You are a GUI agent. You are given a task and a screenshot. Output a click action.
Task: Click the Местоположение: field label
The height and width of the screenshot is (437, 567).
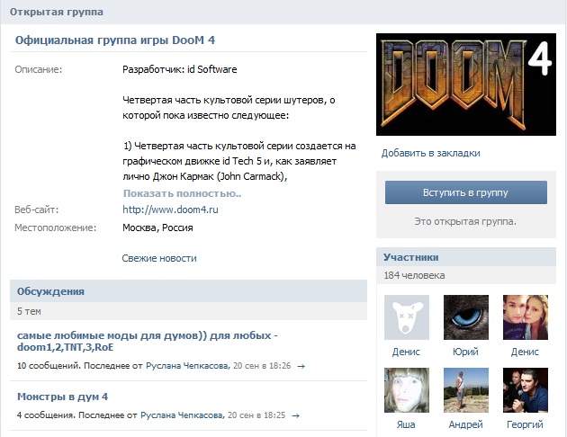[x=55, y=227]
